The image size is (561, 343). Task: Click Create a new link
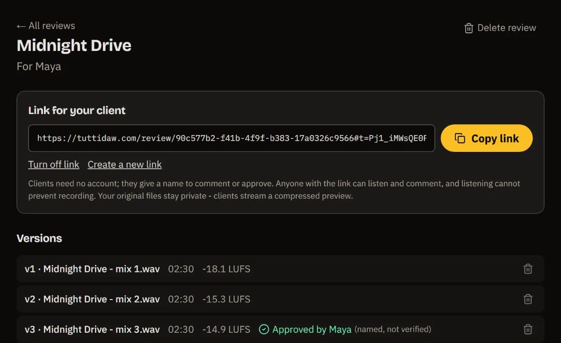tap(125, 164)
